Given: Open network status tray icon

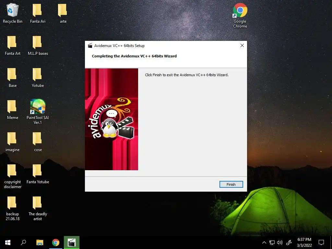Looking at the screenshot, I should (x=272, y=243).
